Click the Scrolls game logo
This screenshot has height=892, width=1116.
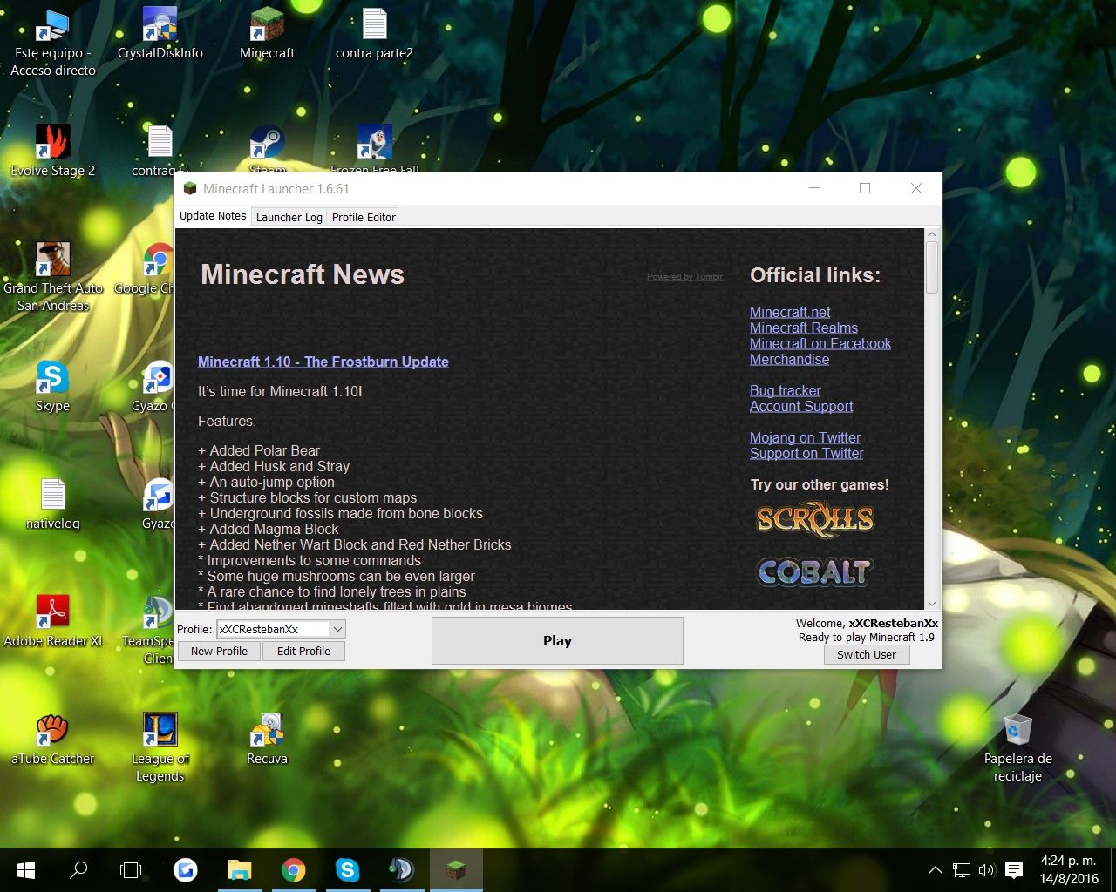coord(814,520)
